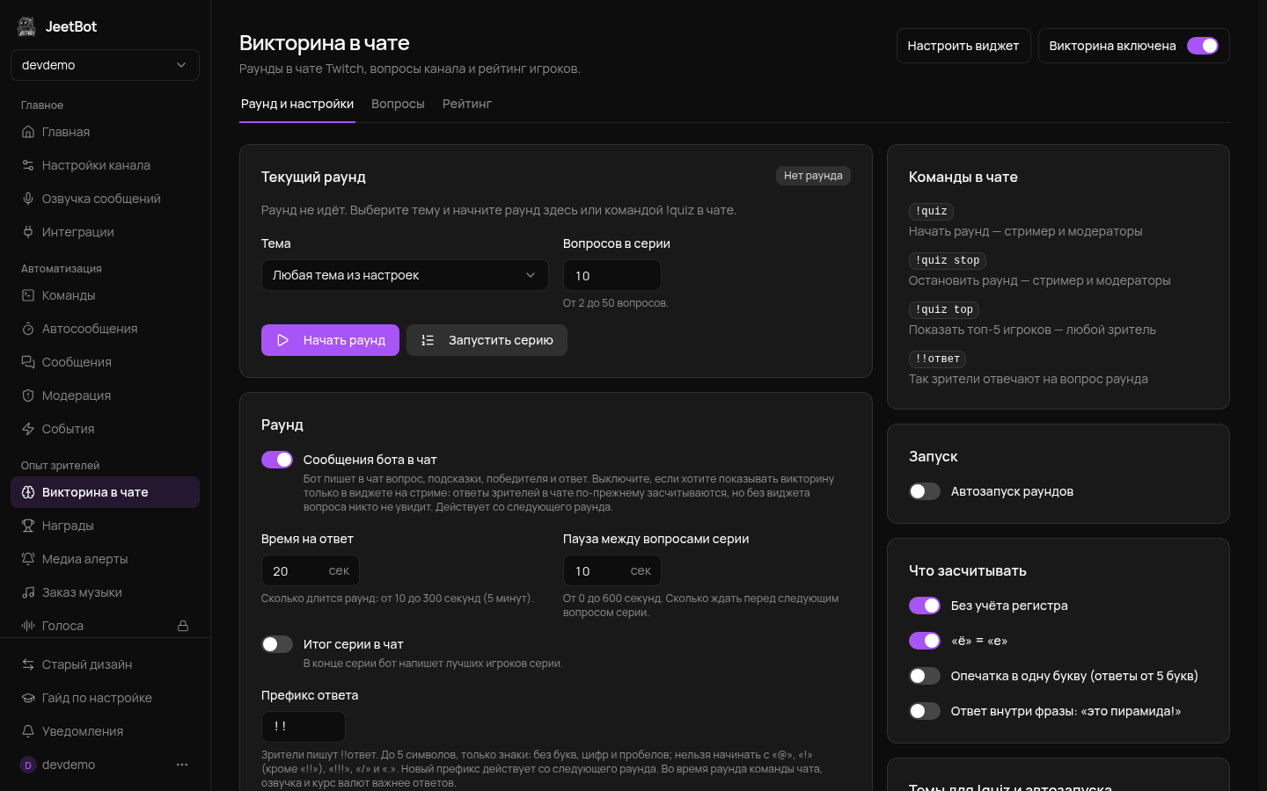Click the Викторина в чате sidebar icon
This screenshot has height=791, width=1267.
click(28, 492)
